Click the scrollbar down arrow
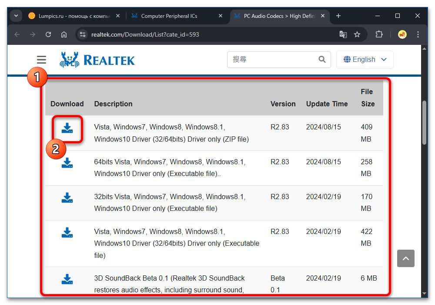Screen dimensions: 435x305 [x=424, y=293]
